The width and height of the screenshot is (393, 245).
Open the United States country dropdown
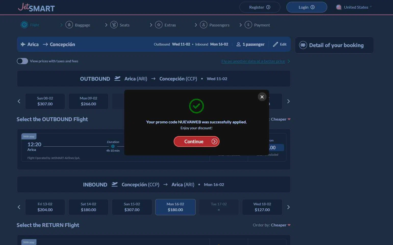(354, 7)
